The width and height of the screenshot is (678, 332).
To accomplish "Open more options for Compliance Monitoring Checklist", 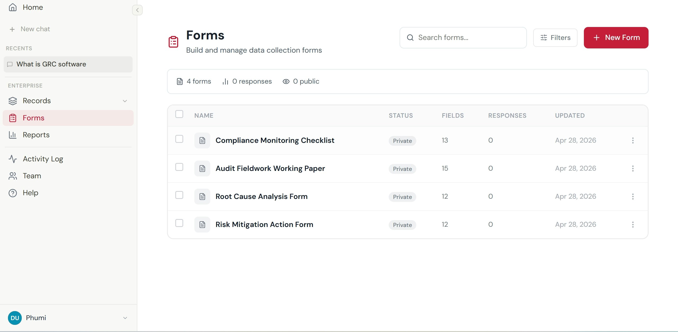I will click(x=633, y=140).
